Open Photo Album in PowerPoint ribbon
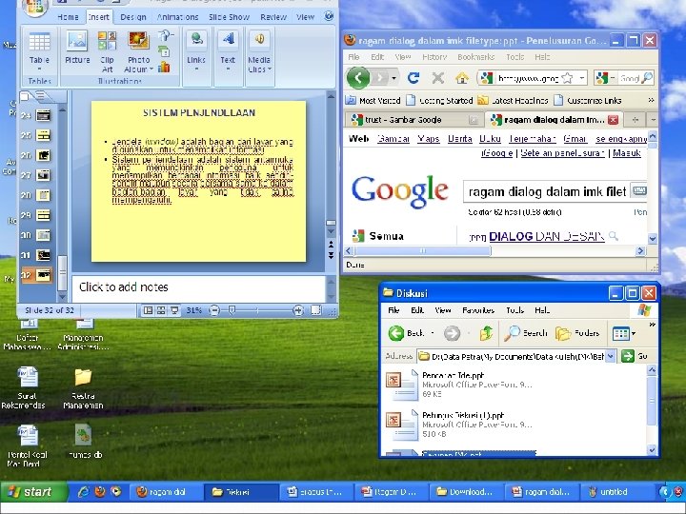 click(x=139, y=51)
